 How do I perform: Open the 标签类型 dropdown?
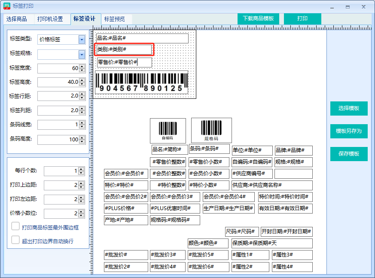82,40
